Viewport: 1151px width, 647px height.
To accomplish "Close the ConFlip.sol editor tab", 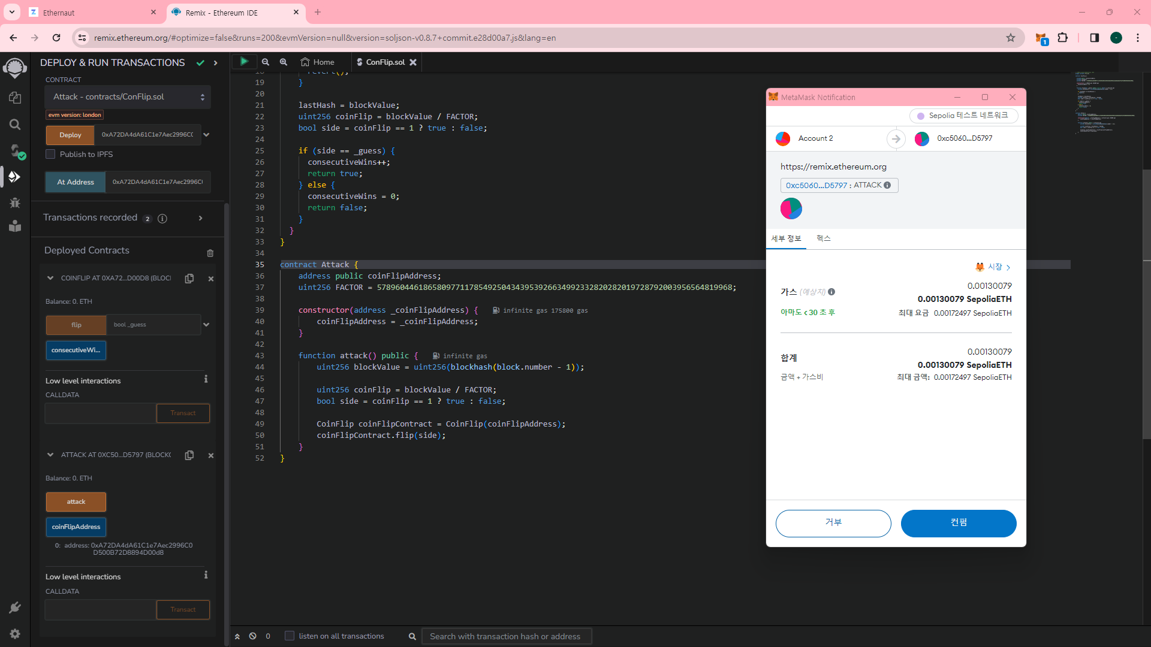I will pos(413,62).
